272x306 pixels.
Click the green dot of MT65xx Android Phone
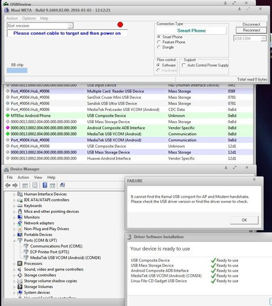[8, 115]
